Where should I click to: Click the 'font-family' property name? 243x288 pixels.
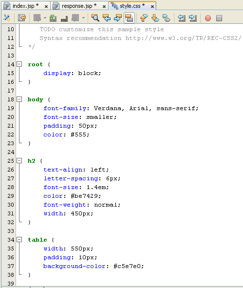(65, 108)
